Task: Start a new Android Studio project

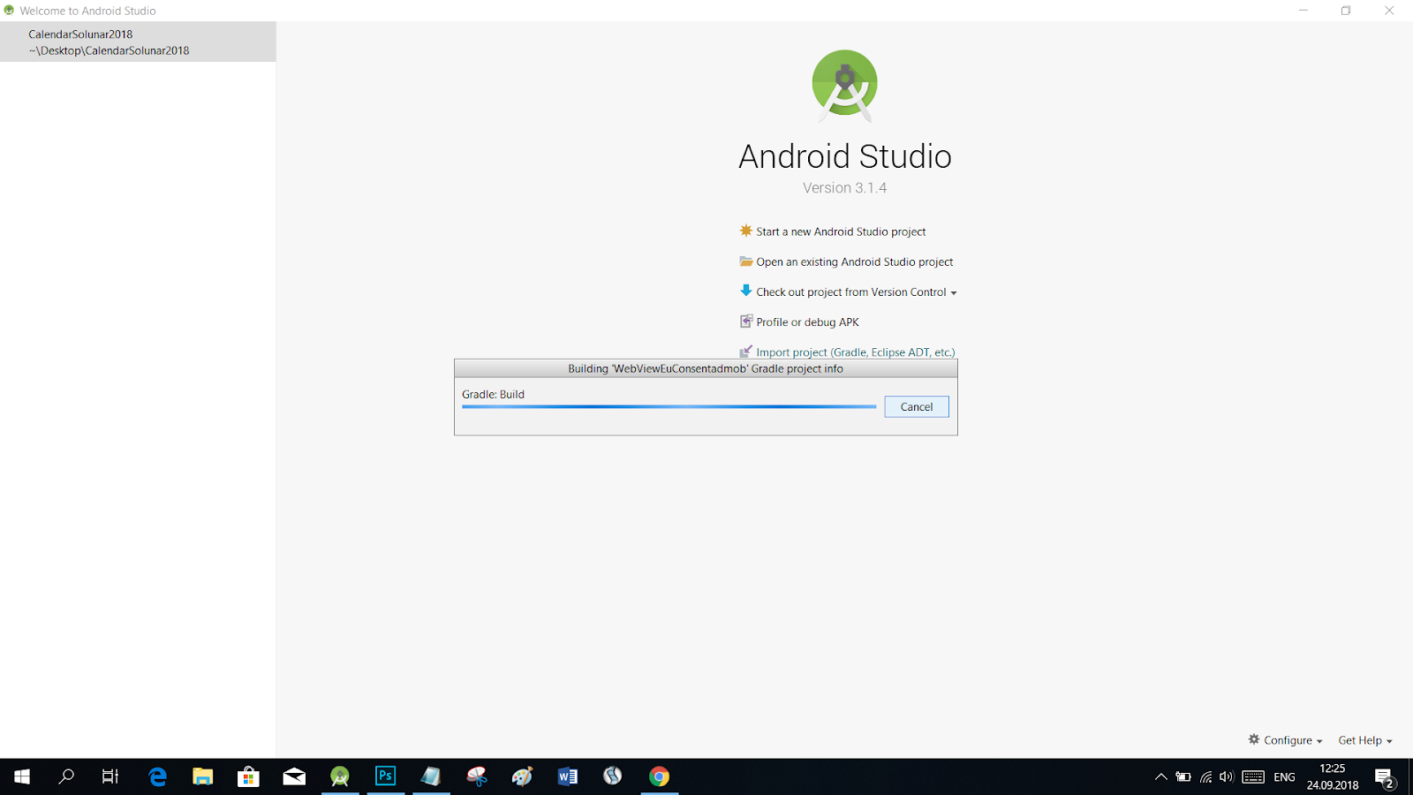Action: coord(841,231)
